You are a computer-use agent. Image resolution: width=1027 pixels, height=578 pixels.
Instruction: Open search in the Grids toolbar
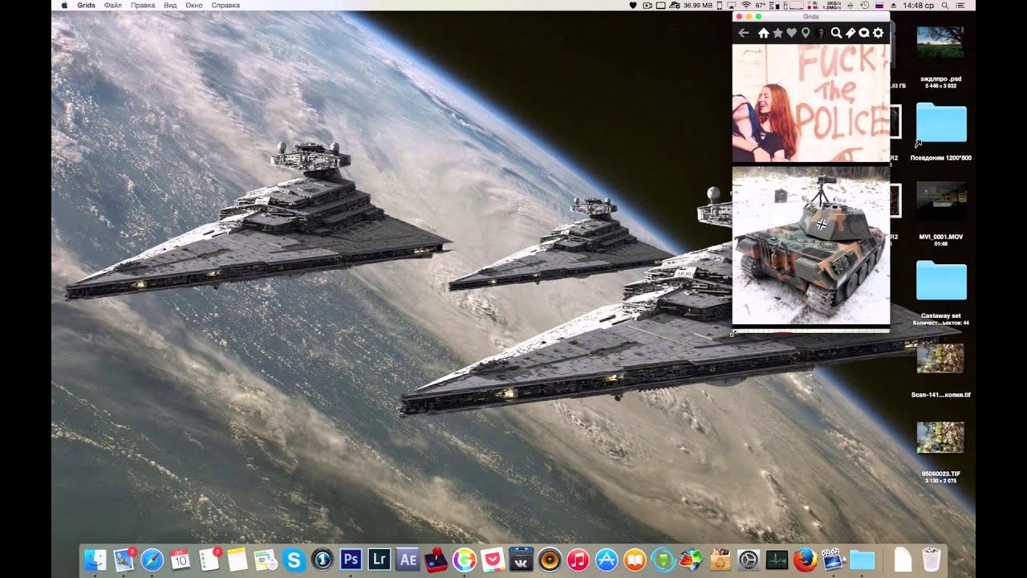coord(836,33)
